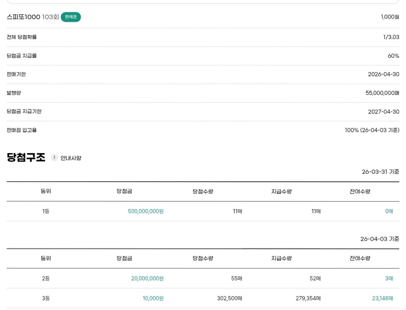Click the 2027-04-30 prize payout deadline
406x310 pixels.
pyautogui.click(x=383, y=112)
